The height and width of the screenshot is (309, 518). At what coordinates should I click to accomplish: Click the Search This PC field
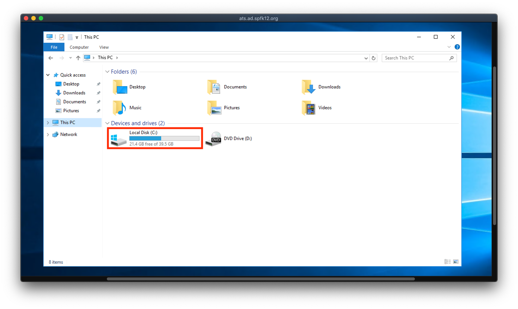pos(415,58)
